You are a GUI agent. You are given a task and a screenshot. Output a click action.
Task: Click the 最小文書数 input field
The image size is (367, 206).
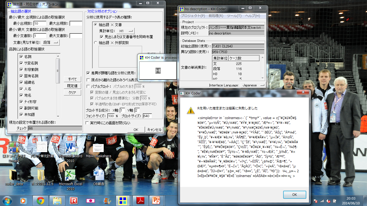[x=40, y=36]
